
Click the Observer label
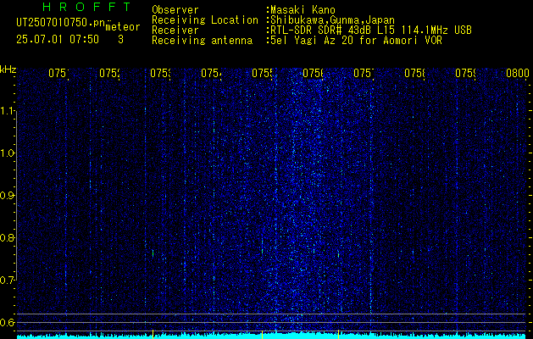tap(175, 10)
